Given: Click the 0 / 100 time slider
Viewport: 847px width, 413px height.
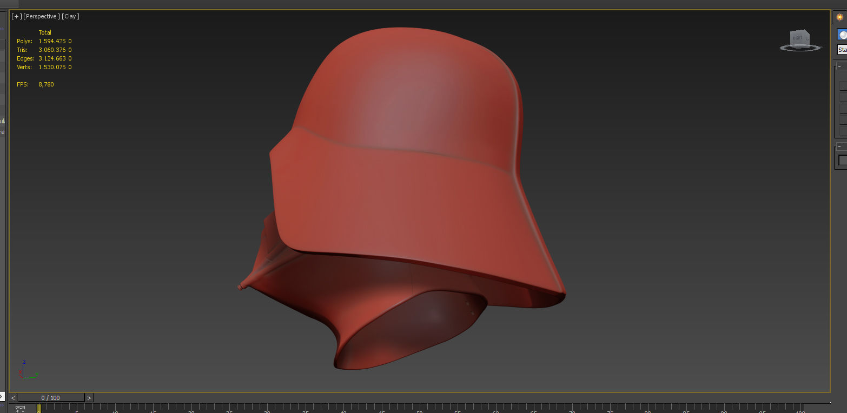Looking at the screenshot, I should coord(51,398).
